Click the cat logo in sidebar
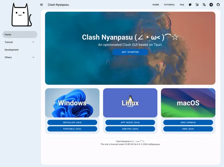Screen dimensions: 224x167 tap(21, 15)
